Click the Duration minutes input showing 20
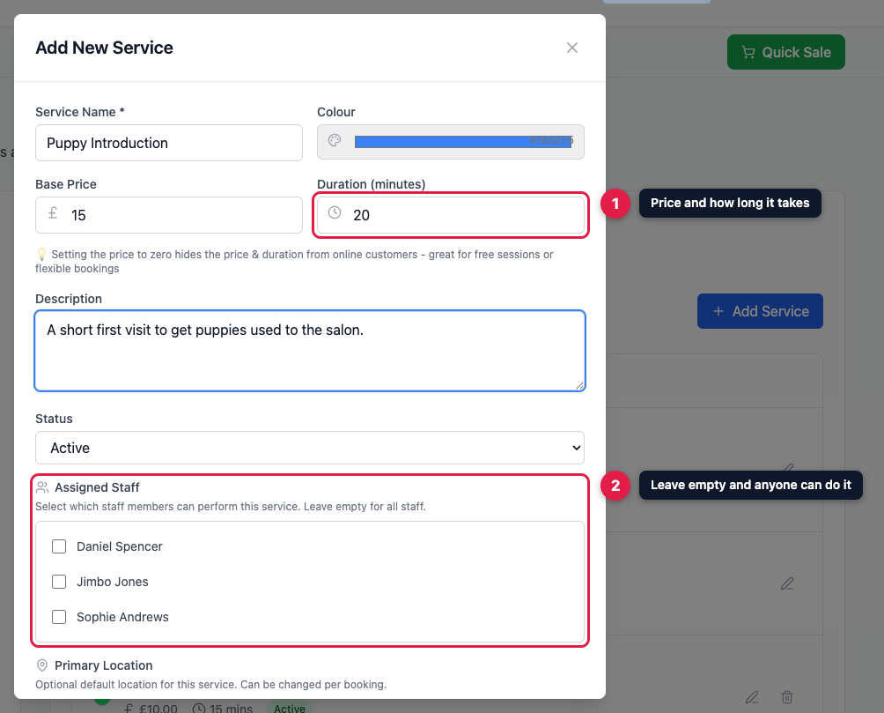Screen dimensions: 884x713 tap(451, 215)
